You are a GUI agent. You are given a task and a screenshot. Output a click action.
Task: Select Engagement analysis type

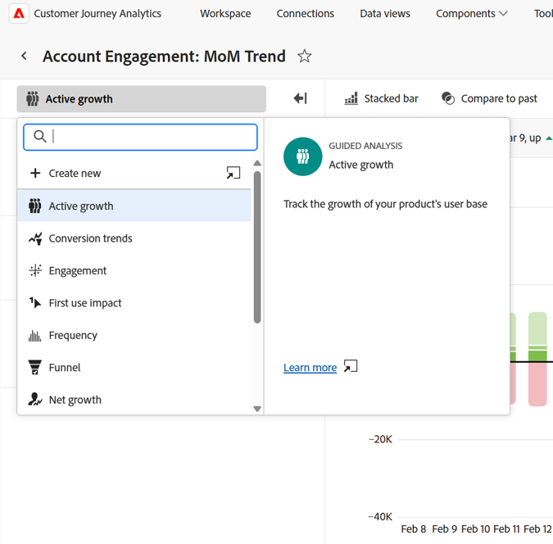pyautogui.click(x=134, y=270)
